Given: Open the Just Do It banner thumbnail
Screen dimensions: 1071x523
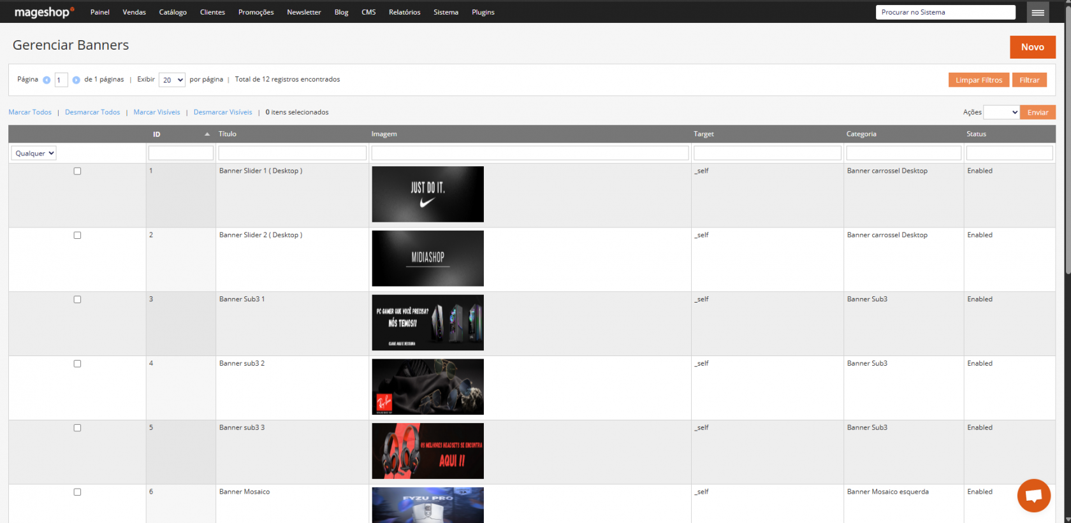Looking at the screenshot, I should pos(428,194).
